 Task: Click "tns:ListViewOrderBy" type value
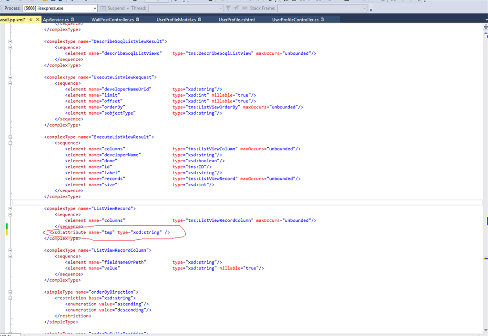213,107
